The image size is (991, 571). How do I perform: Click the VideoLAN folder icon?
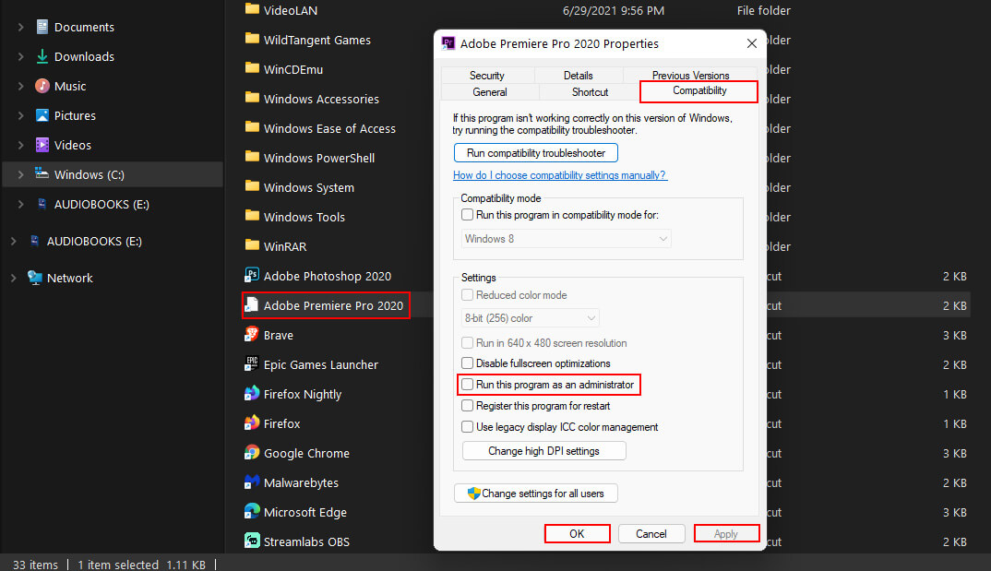pyautogui.click(x=252, y=9)
